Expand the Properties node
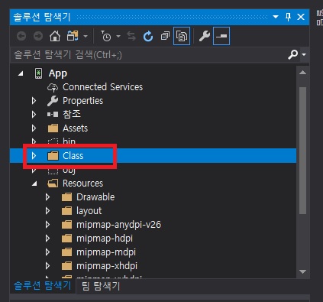 click(34, 101)
